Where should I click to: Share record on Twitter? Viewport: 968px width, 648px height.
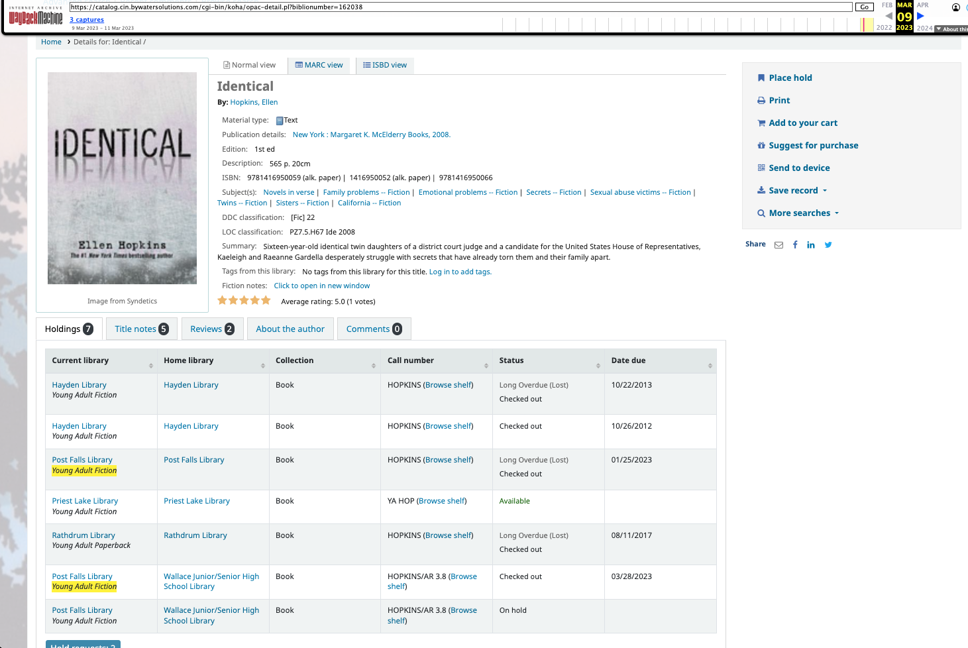pyautogui.click(x=828, y=244)
